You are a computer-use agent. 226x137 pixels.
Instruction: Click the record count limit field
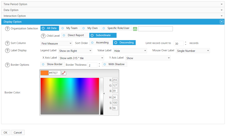179,43
